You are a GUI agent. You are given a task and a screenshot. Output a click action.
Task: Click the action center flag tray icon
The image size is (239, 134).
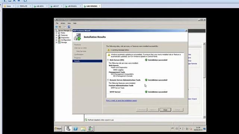coord(183,129)
